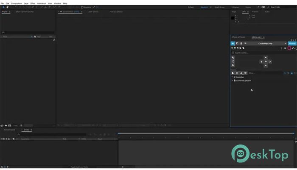Viewport: 297px width, 170px height.
Task: Click the location pin icon in GEOlayers
Action: [232, 48]
